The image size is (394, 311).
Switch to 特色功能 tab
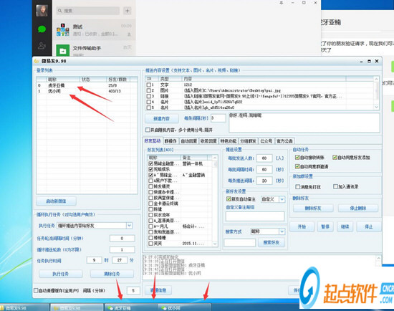coord(228,141)
